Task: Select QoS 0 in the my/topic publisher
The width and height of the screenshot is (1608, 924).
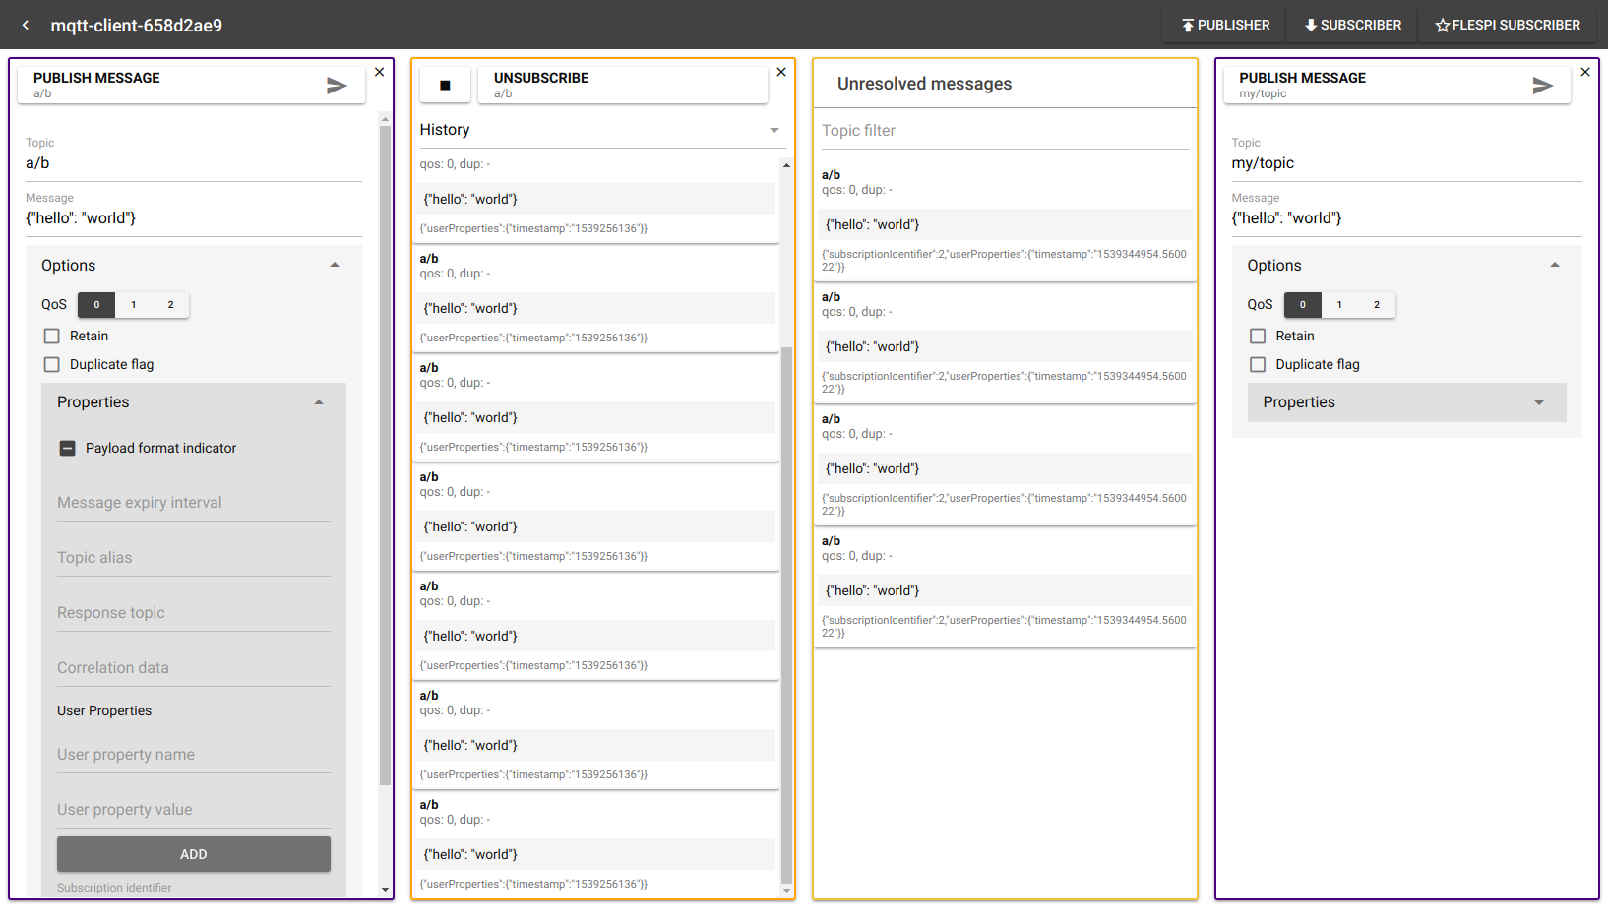Action: [x=1303, y=305]
